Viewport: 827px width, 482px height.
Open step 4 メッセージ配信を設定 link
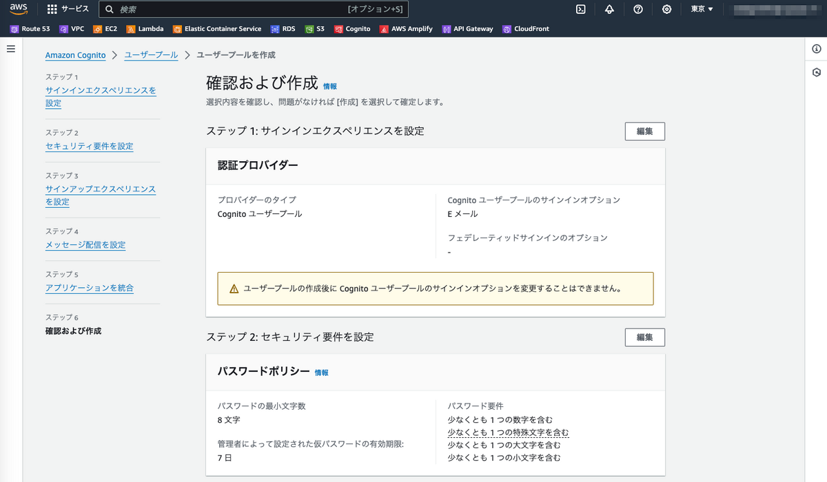coord(85,245)
